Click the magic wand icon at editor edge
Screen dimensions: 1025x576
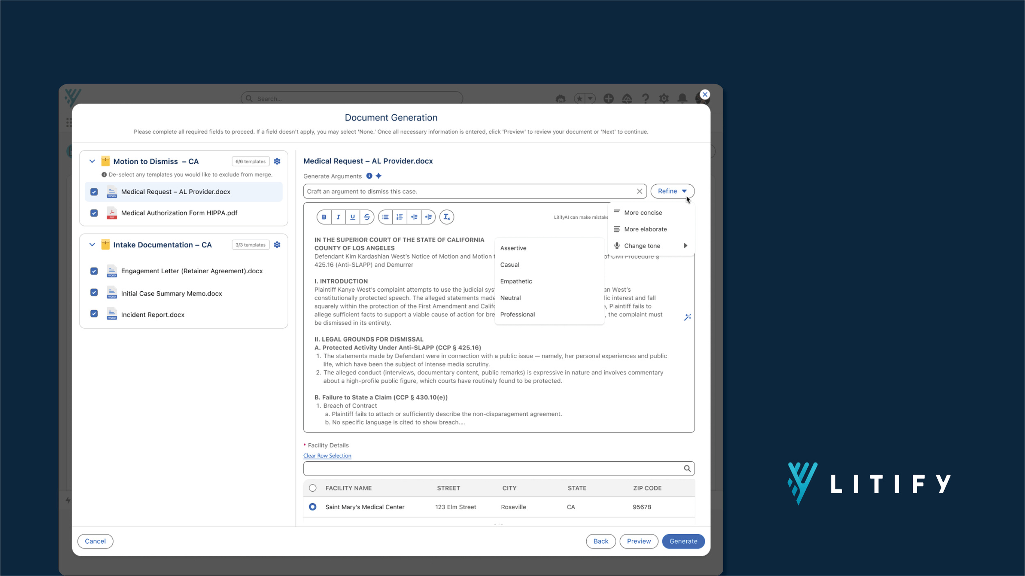[x=688, y=317]
